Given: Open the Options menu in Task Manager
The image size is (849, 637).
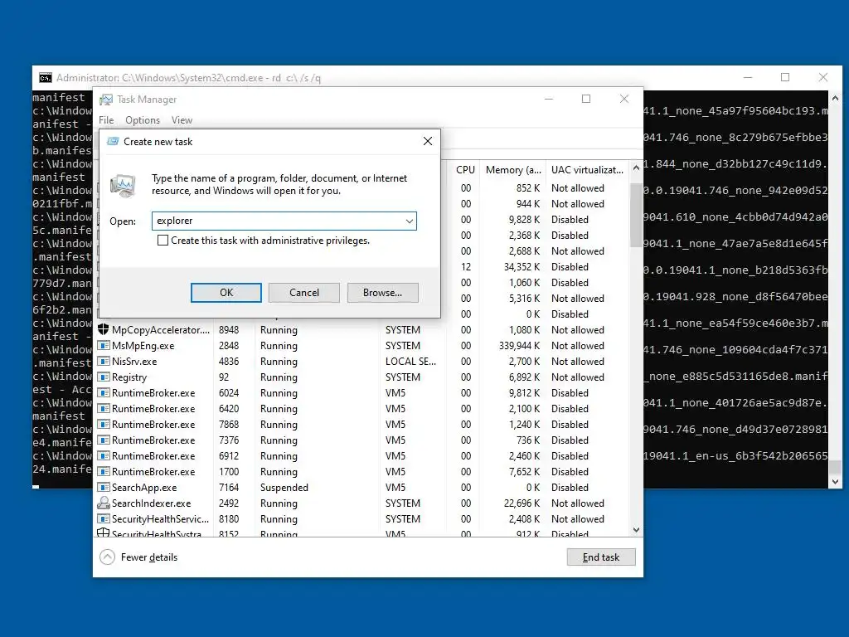Looking at the screenshot, I should (143, 119).
